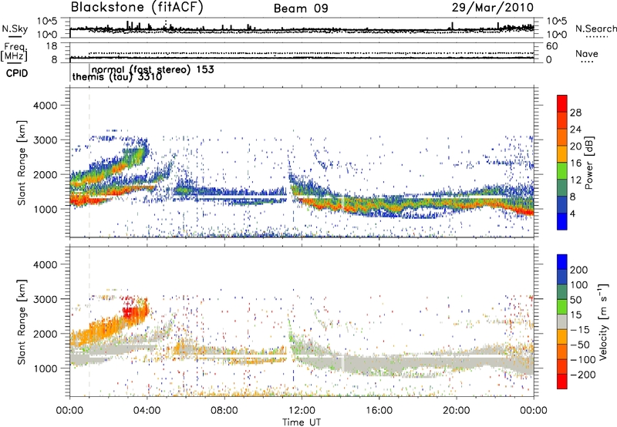Click the blue bottom of the power colorbar
Viewport: 617px width, 427px height.
[562, 221]
